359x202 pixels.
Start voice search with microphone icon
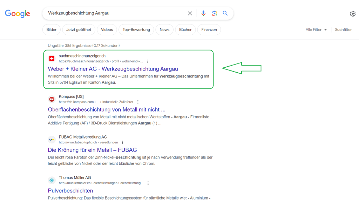pyautogui.click(x=203, y=13)
